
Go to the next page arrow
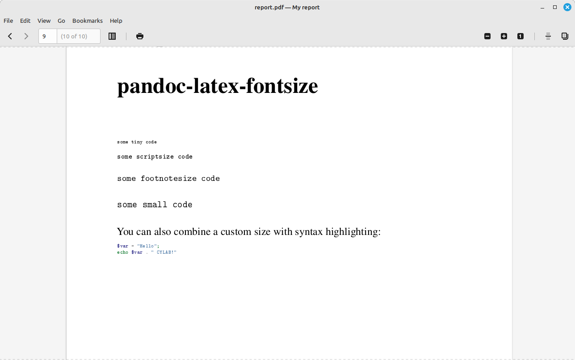point(26,36)
